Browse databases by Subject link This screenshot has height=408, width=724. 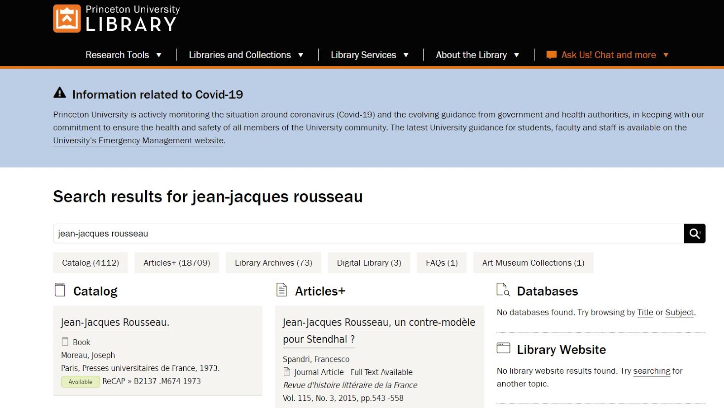pyautogui.click(x=679, y=312)
